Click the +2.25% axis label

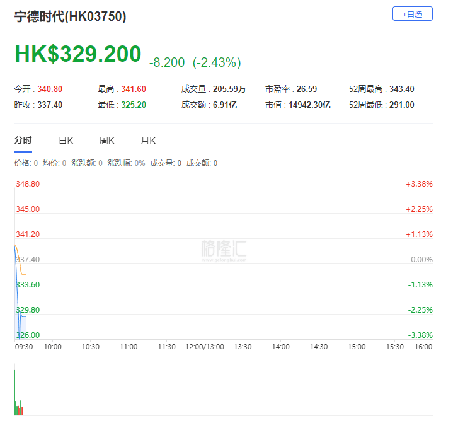click(419, 209)
